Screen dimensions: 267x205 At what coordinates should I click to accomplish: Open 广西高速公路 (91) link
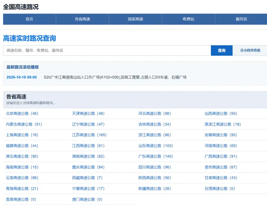221,157
